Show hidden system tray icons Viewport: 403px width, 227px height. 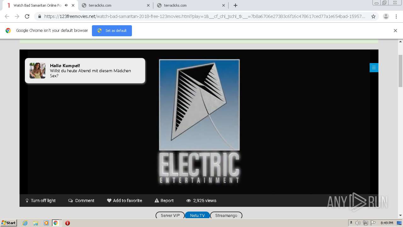tap(351, 223)
